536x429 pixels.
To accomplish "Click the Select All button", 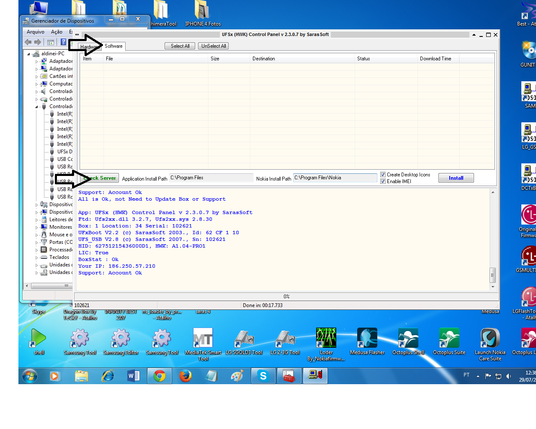I will (x=180, y=46).
